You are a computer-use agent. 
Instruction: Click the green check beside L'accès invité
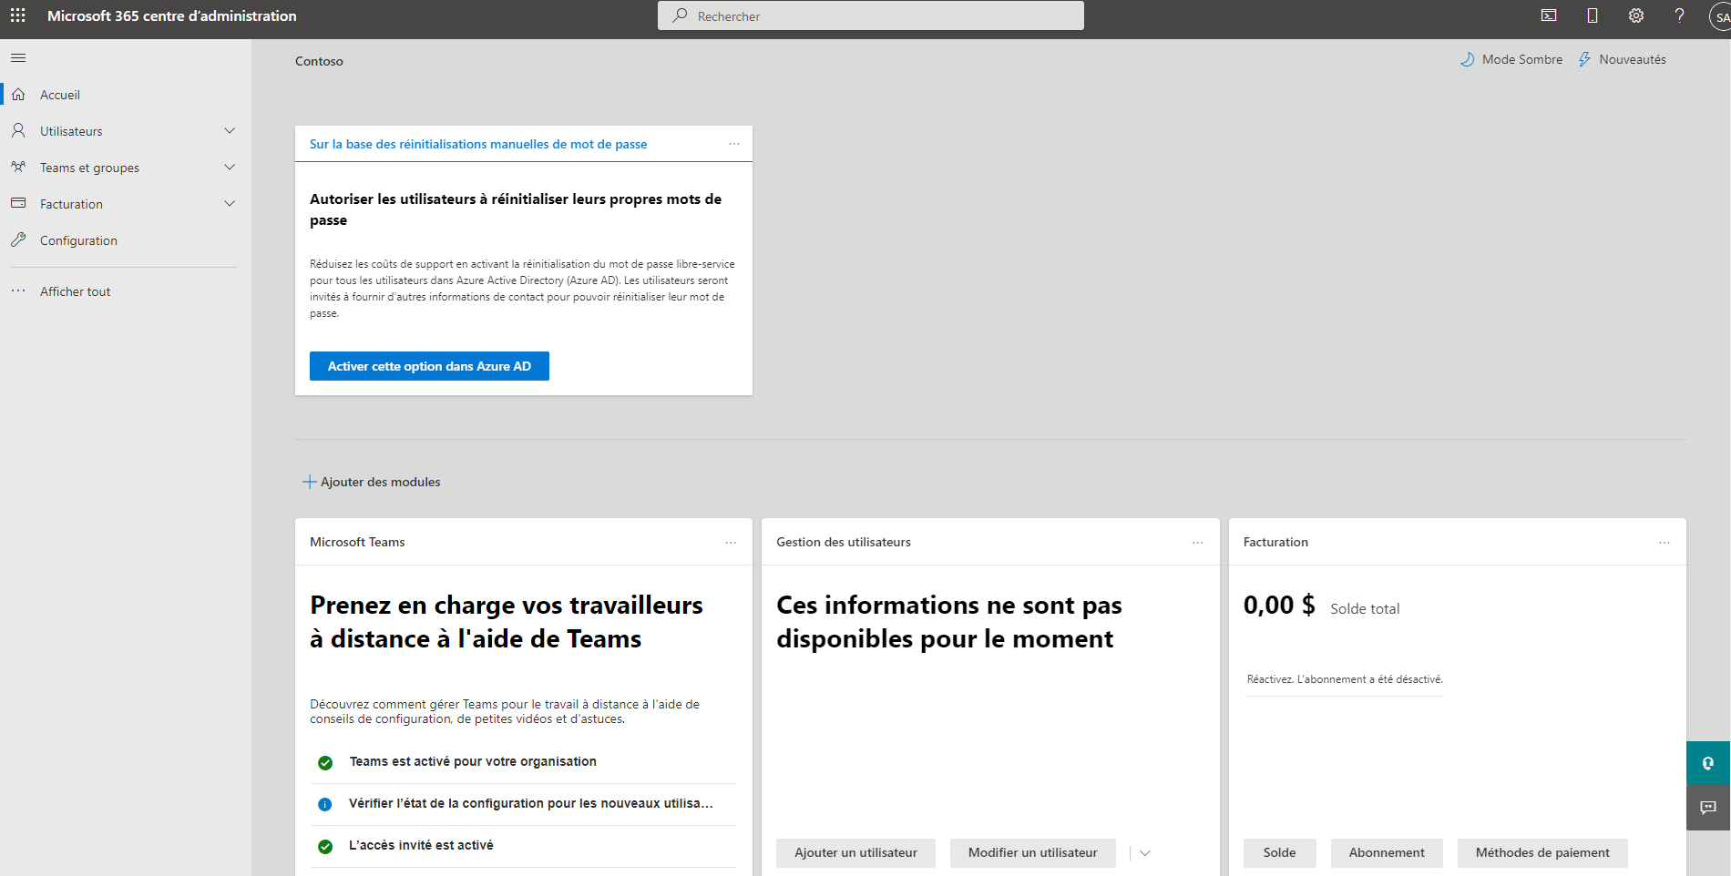[x=325, y=846]
